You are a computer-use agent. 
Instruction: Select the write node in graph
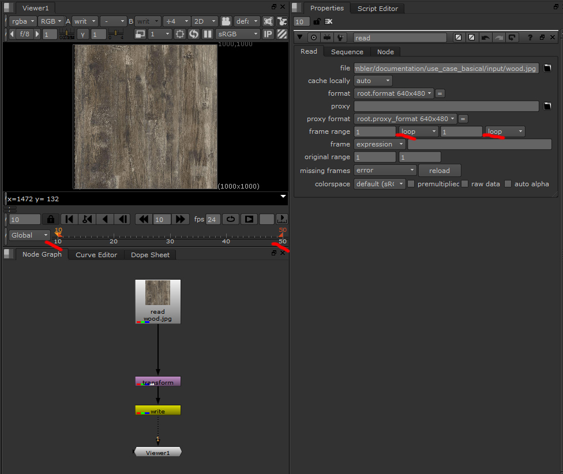pos(157,411)
